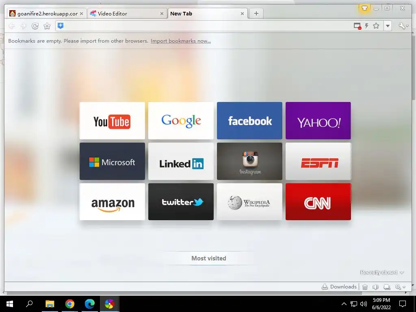
Task: Open the Downloads manager in status bar
Action: coord(339,286)
